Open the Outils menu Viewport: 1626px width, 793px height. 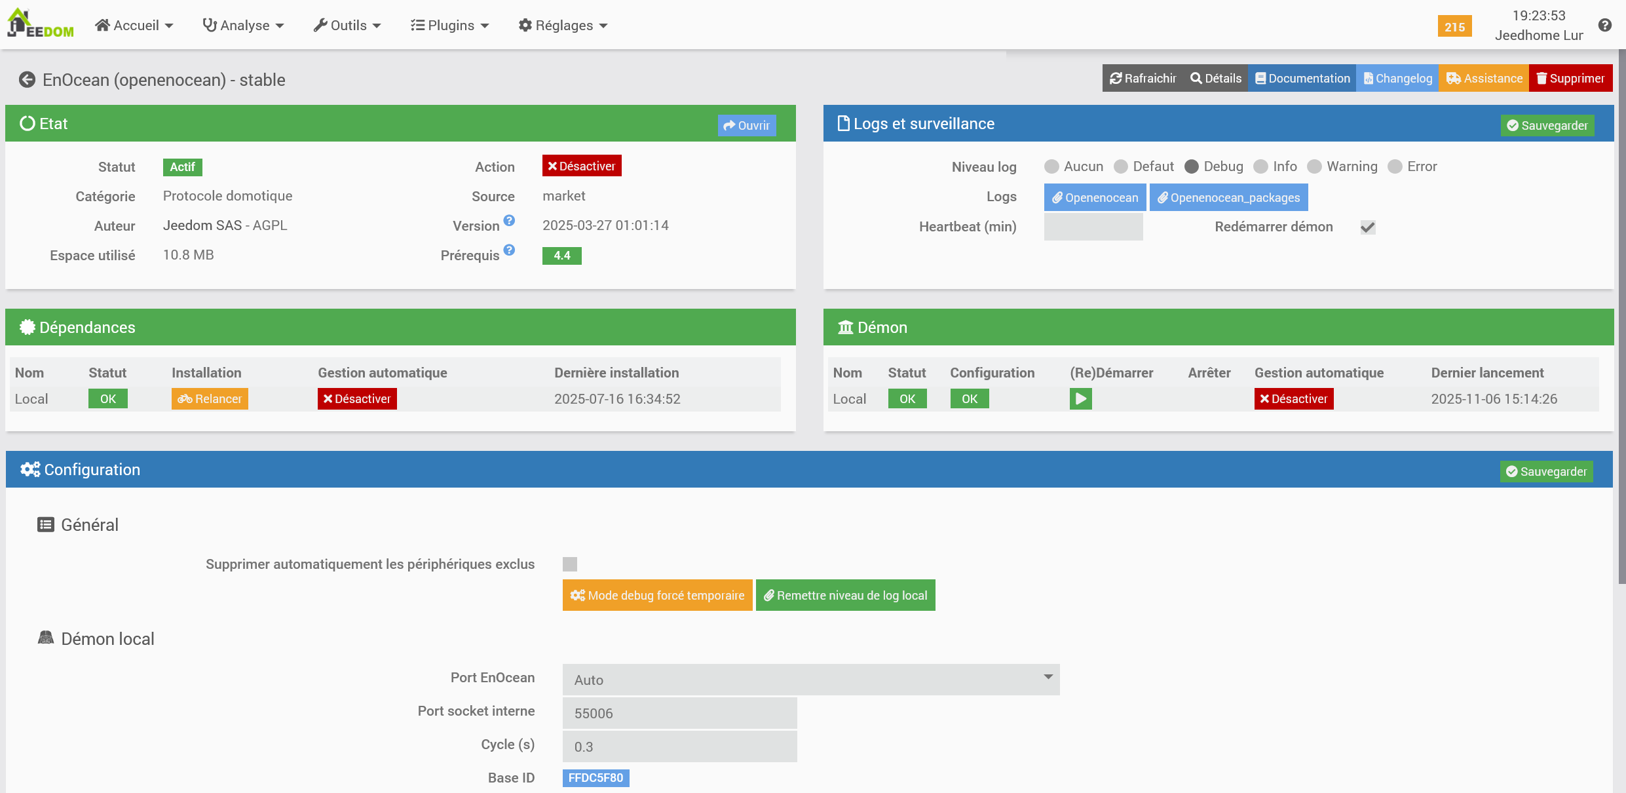(347, 26)
